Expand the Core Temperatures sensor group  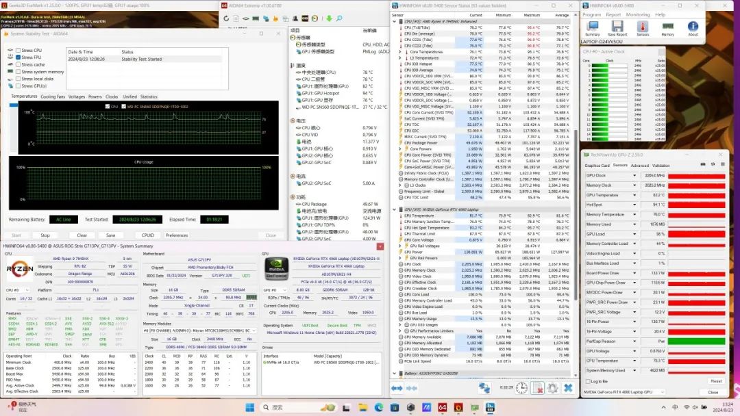pyautogui.click(x=399, y=51)
